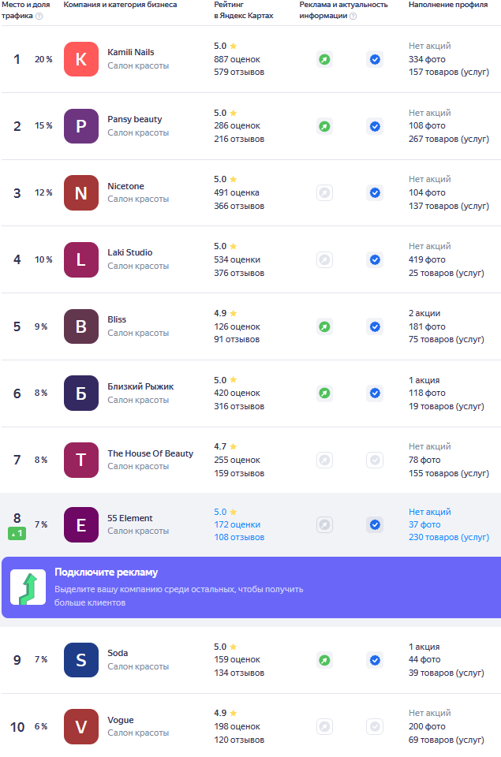The height and width of the screenshot is (757, 501).
Task: Click the green rank change badge for 55 Element
Action: 17,534
